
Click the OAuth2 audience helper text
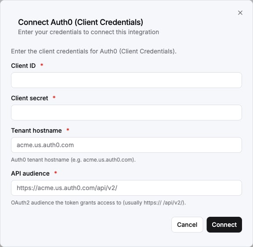click(98, 203)
